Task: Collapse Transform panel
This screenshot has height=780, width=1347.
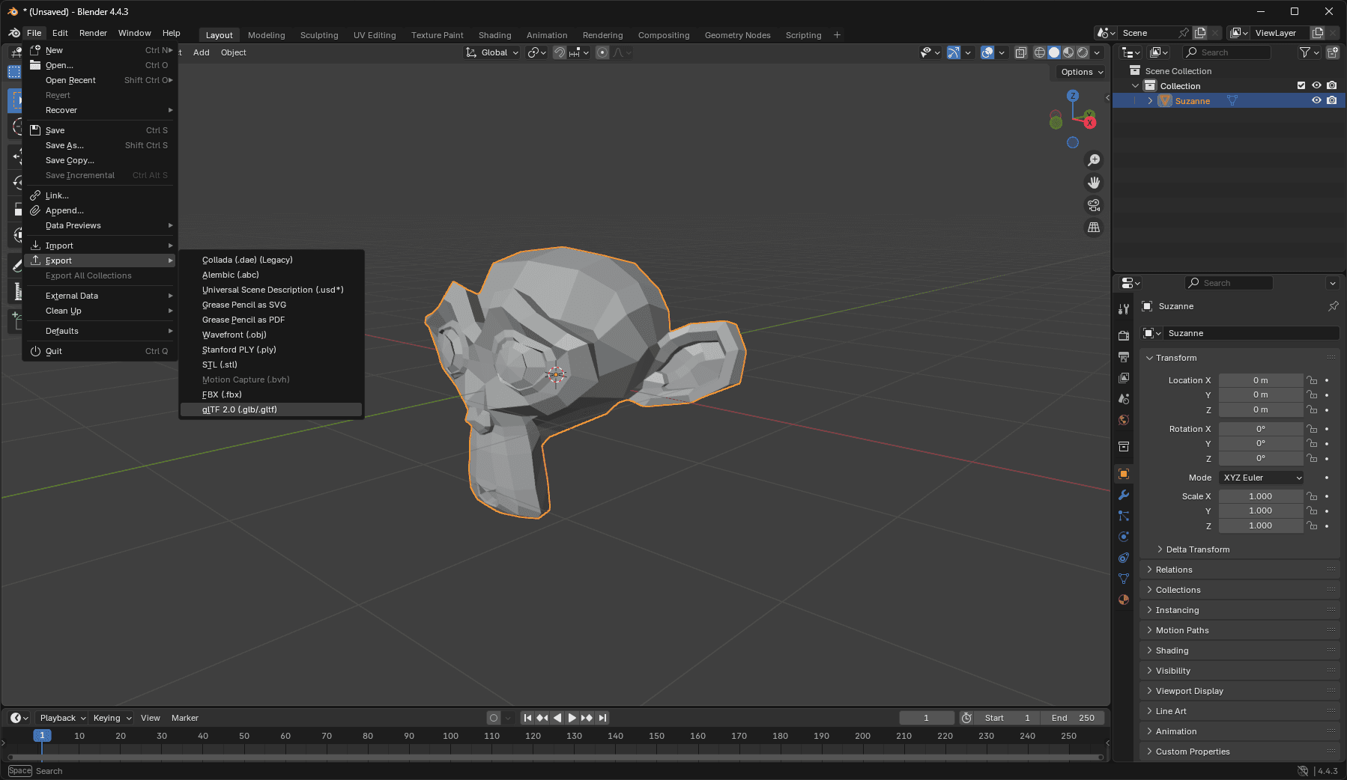Action: [1240, 358]
